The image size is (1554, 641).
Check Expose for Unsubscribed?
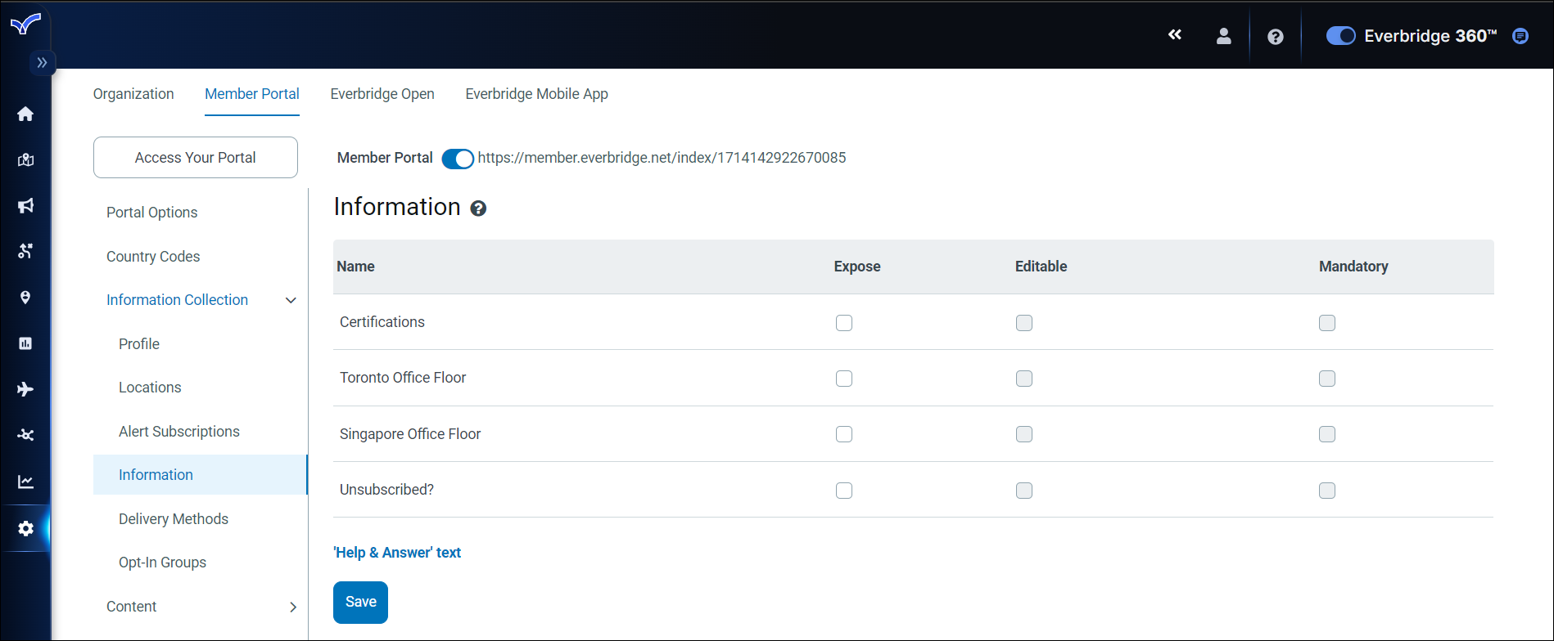point(844,491)
